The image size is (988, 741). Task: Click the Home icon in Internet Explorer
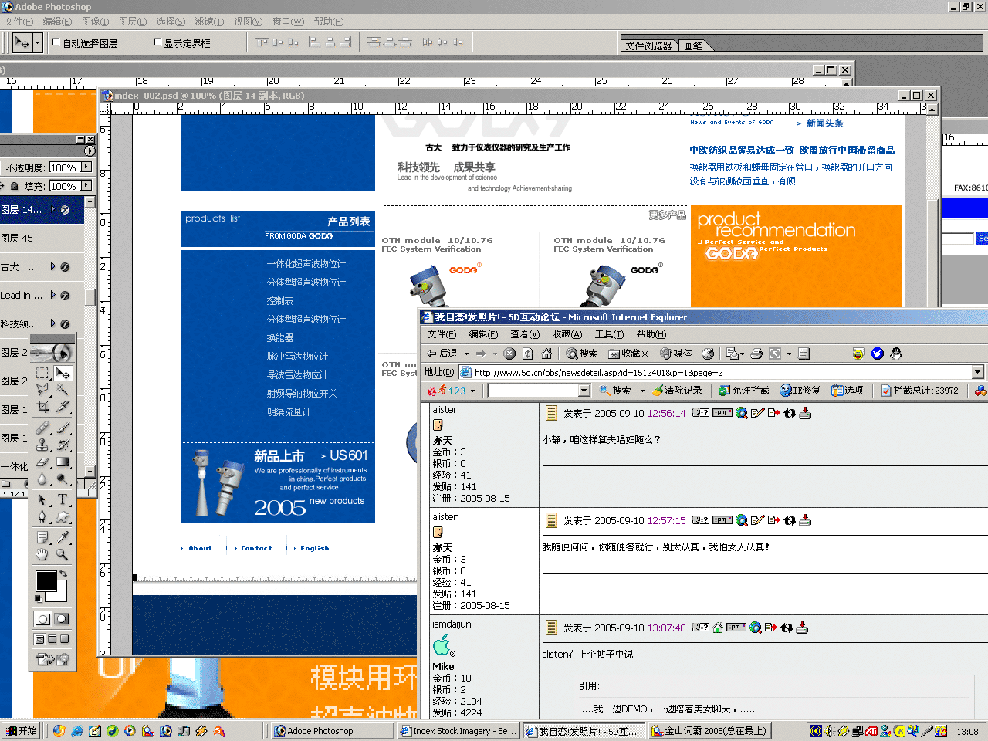coord(546,354)
